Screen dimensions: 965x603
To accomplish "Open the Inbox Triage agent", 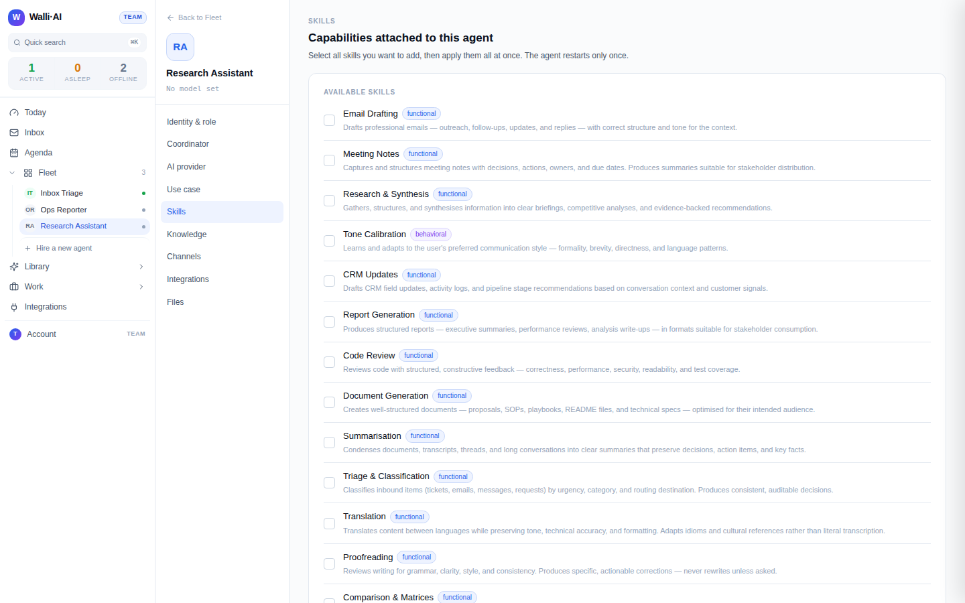I will [84, 193].
